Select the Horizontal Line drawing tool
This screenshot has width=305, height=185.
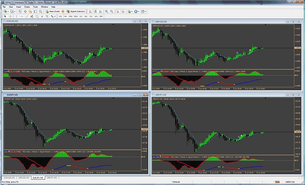click(21, 17)
